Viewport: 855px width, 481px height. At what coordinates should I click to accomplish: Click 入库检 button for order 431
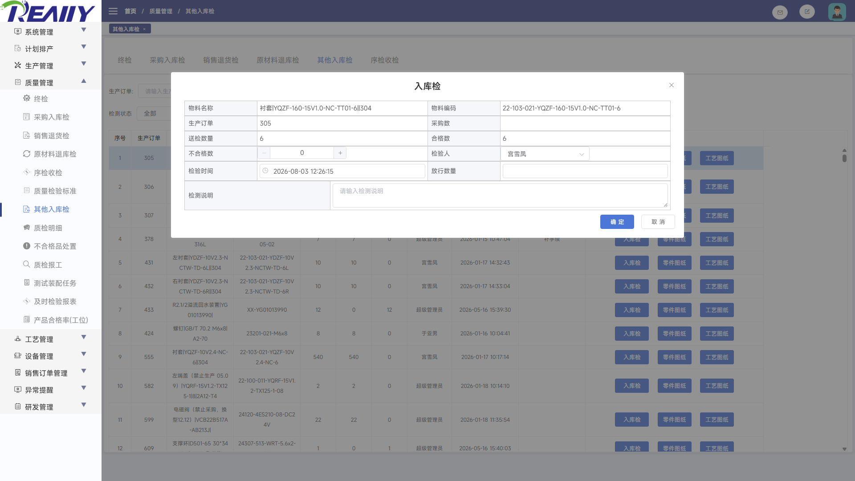[x=632, y=263]
